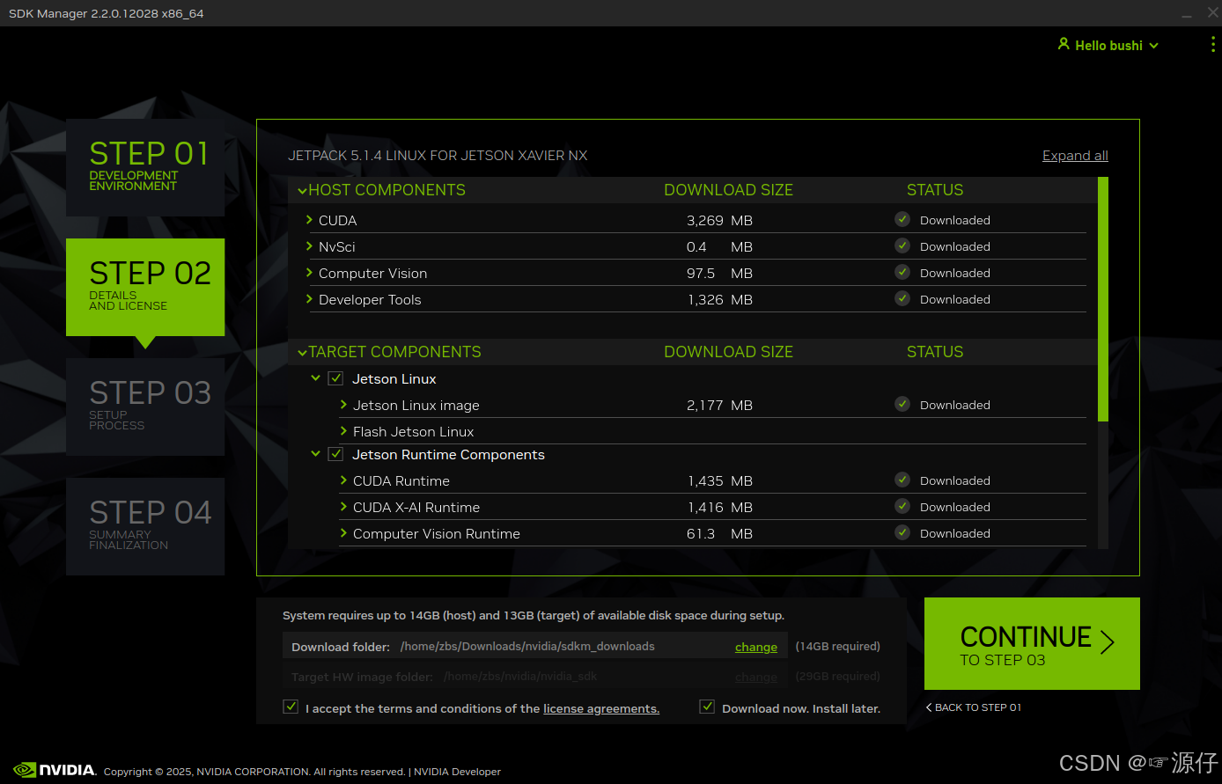Click the Developer Tools Downloaded check icon
The width and height of the screenshot is (1222, 784).
pos(902,298)
